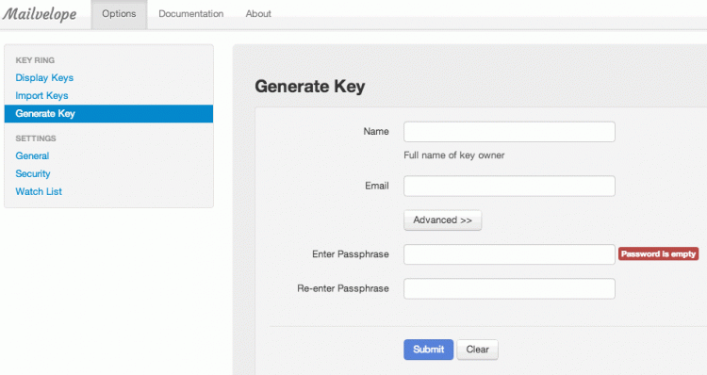Expand the Advanced >> options

(x=442, y=220)
